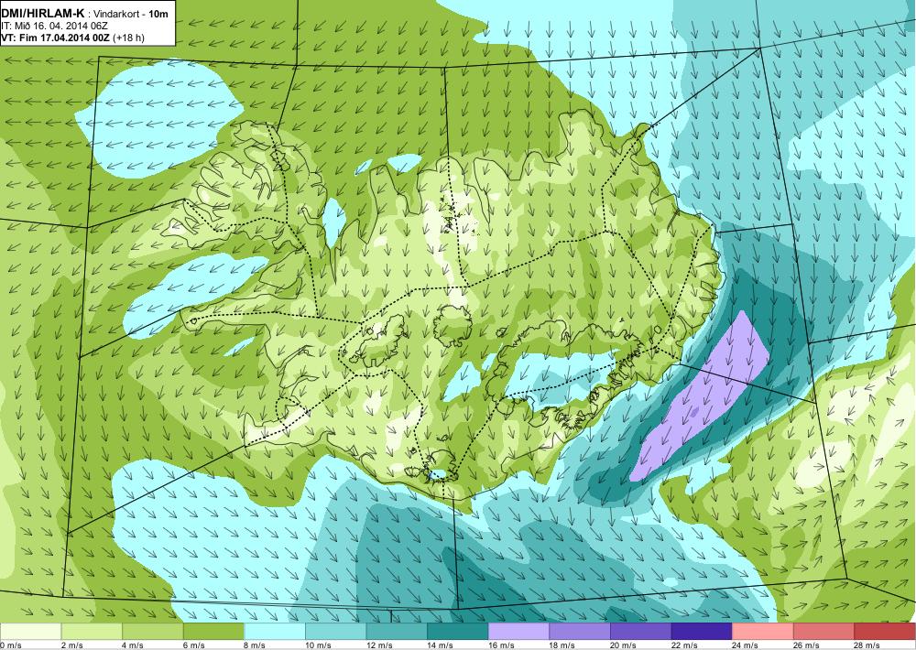The width and height of the screenshot is (916, 650).
Task: Select the 26–28 m/s salmon legend swatch
Action: tap(823, 632)
